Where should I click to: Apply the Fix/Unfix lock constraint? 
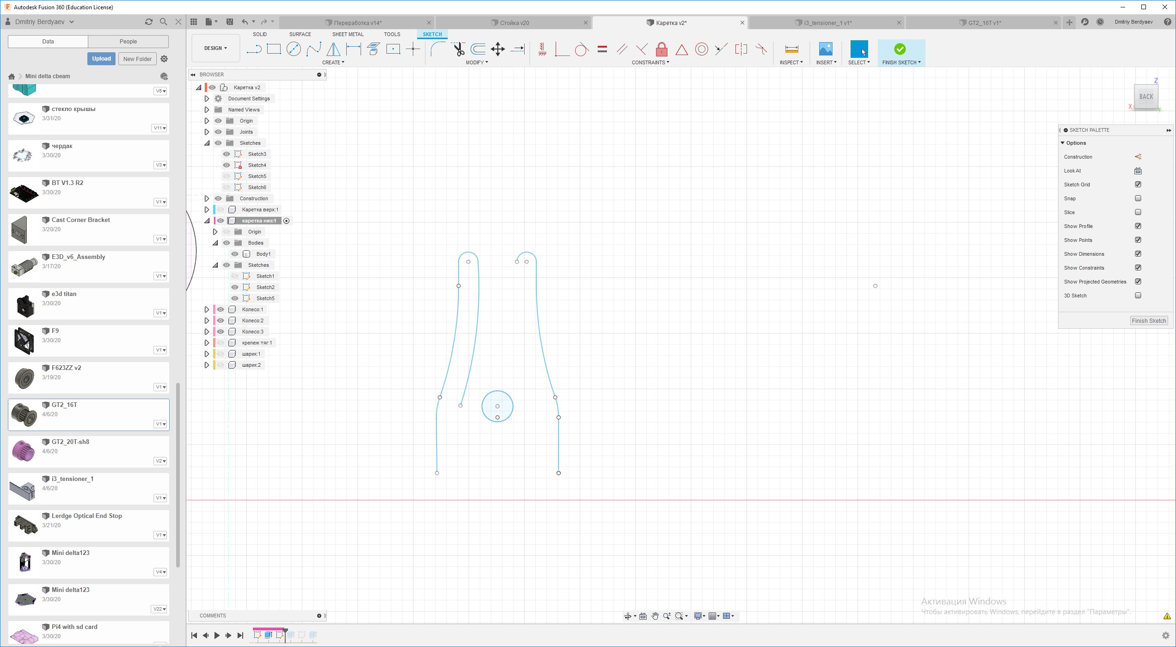click(x=661, y=49)
